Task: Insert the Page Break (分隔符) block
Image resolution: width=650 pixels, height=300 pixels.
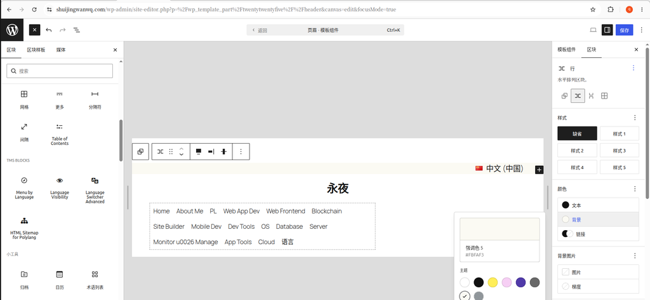Action: click(x=95, y=100)
